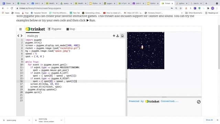Screen dimensions: 220x124
Task: Expand the bookmarks overflow chevron
Action: click(182, 13)
